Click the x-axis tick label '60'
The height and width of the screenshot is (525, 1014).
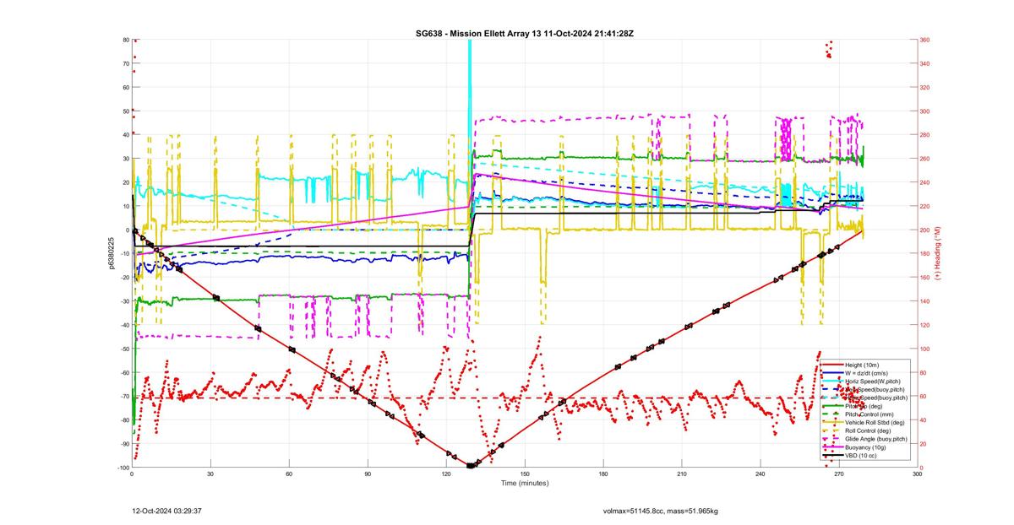click(289, 474)
